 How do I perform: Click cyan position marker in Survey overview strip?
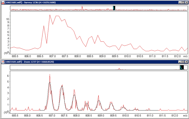click(x=114, y=8)
